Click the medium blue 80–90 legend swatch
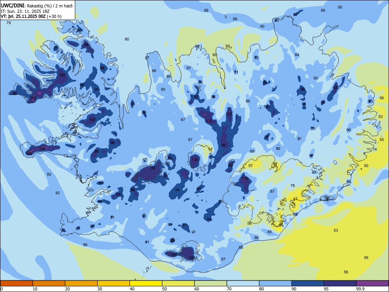 click(275, 283)
